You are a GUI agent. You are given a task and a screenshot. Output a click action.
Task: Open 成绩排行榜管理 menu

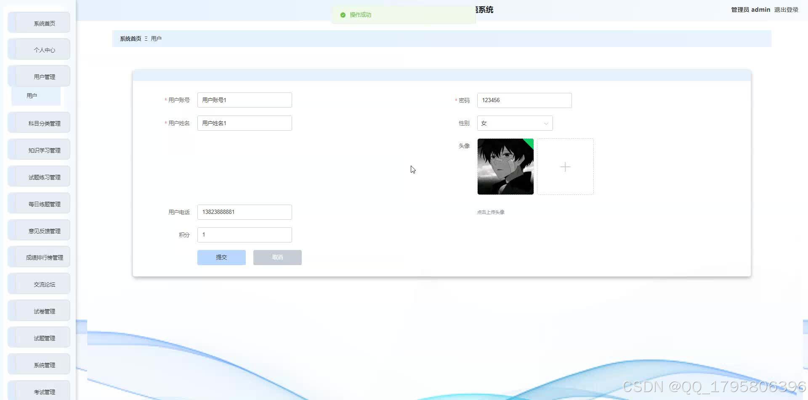tap(39, 257)
